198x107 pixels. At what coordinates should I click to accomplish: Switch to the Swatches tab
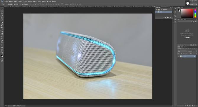coord(182,8)
